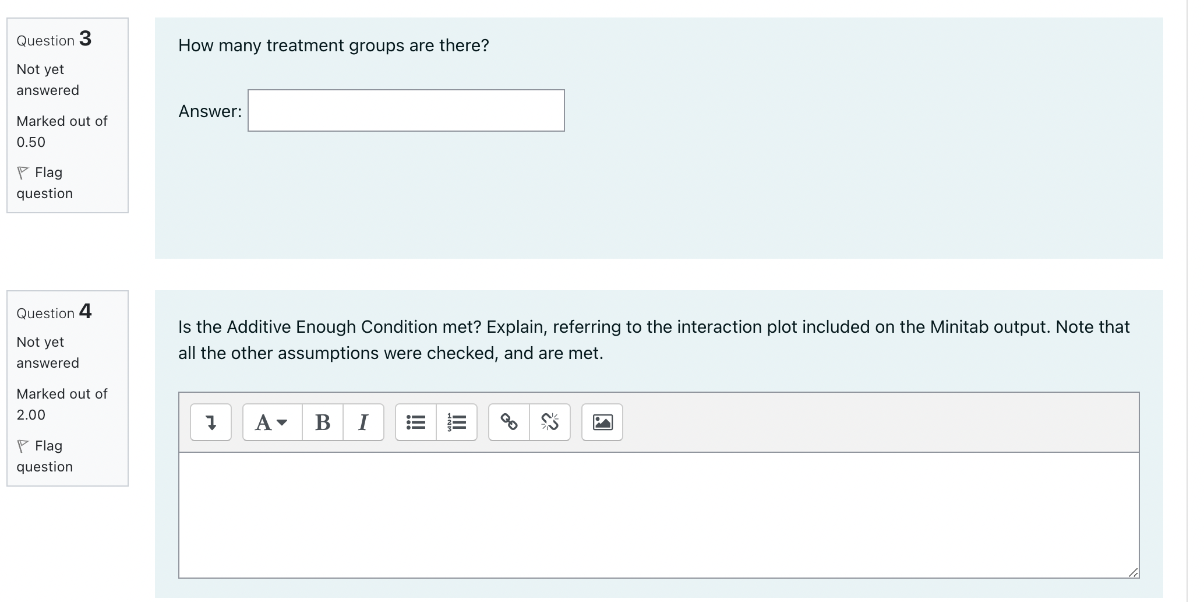
Task: Click the ordered list icon
Action: [x=457, y=423]
